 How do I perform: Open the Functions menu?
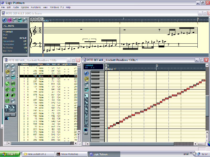pyautogui.click(x=36, y=7)
